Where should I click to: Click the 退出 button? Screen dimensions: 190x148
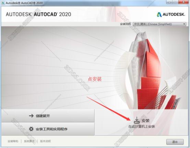pos(175,142)
